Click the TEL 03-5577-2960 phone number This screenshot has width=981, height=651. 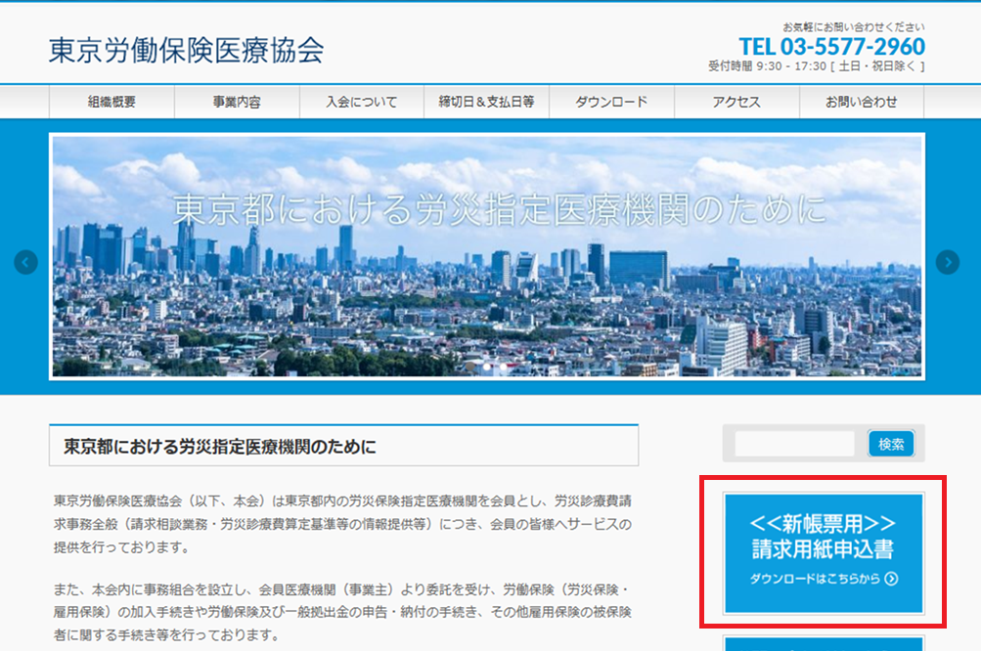831,46
